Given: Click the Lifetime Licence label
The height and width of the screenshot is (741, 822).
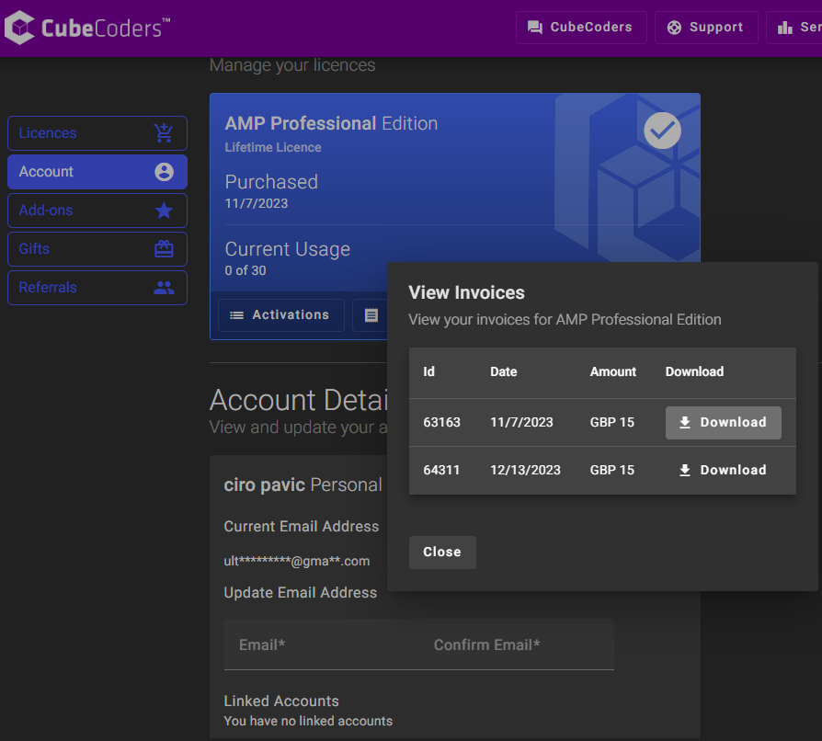Looking at the screenshot, I should click(273, 148).
